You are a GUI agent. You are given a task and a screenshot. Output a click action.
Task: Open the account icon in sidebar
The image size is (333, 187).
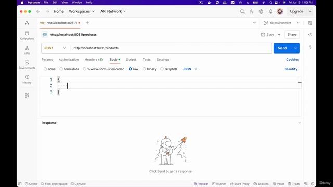tap(27, 23)
